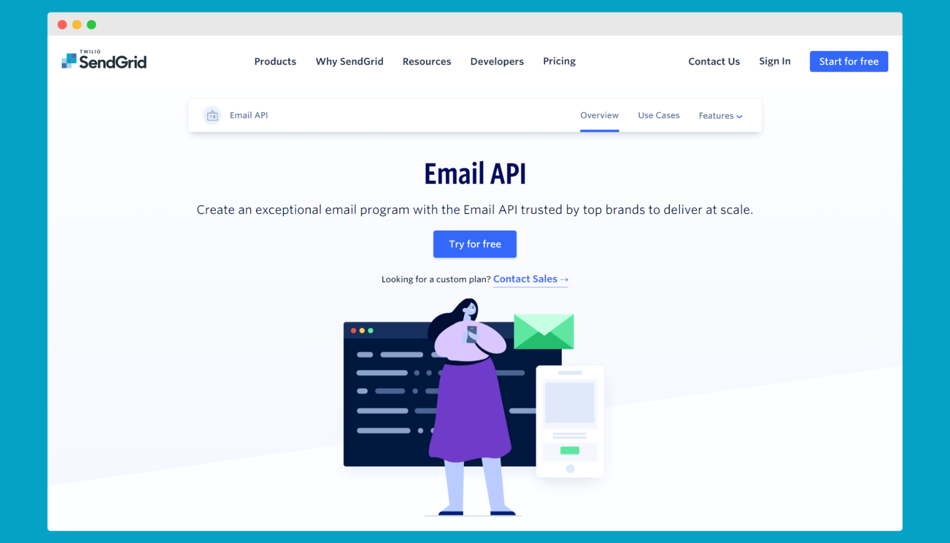Screen dimensions: 950x543
Task: Select the Use Cases tab
Action: tap(658, 115)
